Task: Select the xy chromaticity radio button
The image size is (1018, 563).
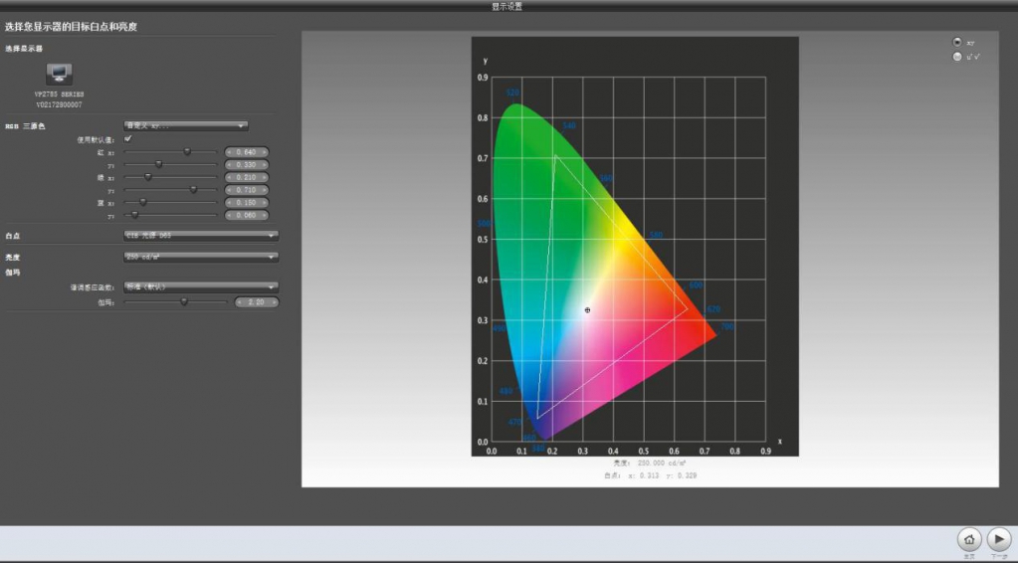Action: (x=957, y=42)
